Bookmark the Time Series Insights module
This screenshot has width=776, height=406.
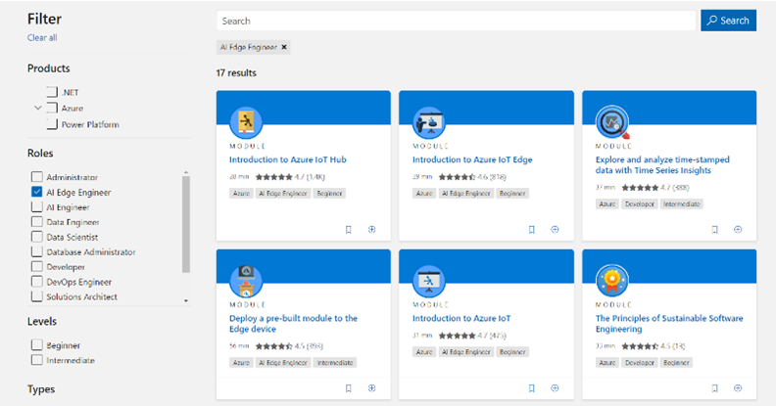click(714, 230)
